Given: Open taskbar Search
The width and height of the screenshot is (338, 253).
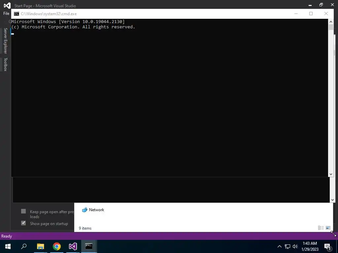Looking at the screenshot, I should click(24, 246).
